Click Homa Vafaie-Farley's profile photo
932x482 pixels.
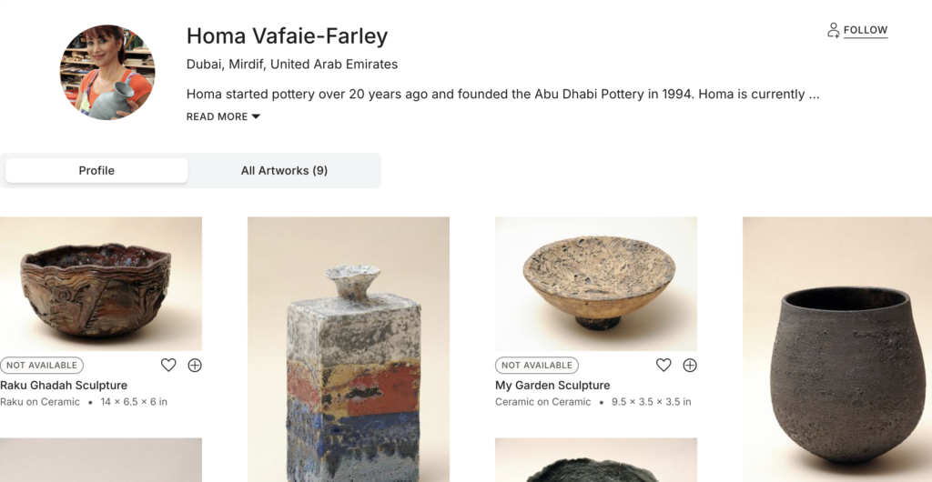coord(106,72)
